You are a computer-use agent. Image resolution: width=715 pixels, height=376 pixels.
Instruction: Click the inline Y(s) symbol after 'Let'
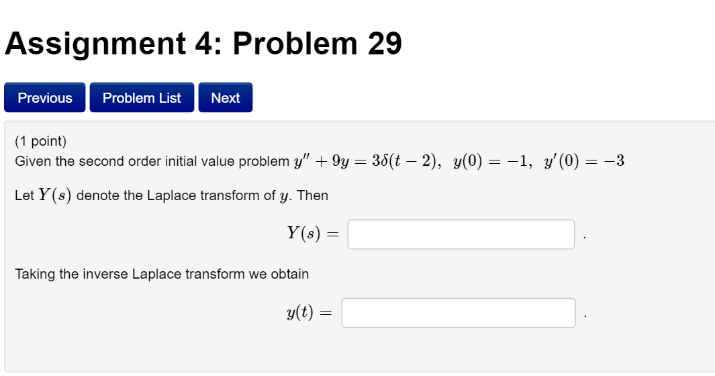(x=55, y=195)
